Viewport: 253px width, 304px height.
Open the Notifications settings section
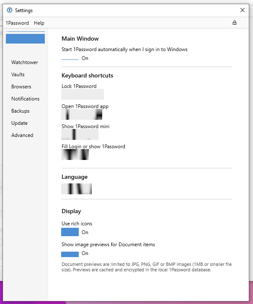(x=26, y=99)
